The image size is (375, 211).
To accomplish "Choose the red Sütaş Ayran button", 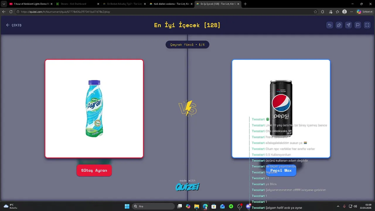I will coord(94,171).
